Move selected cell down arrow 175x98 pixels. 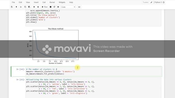coord(38,7)
